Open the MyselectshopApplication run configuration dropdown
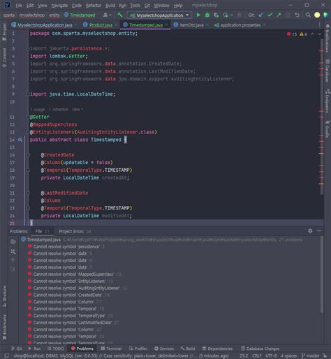This screenshot has height=359, width=331. [159, 15]
